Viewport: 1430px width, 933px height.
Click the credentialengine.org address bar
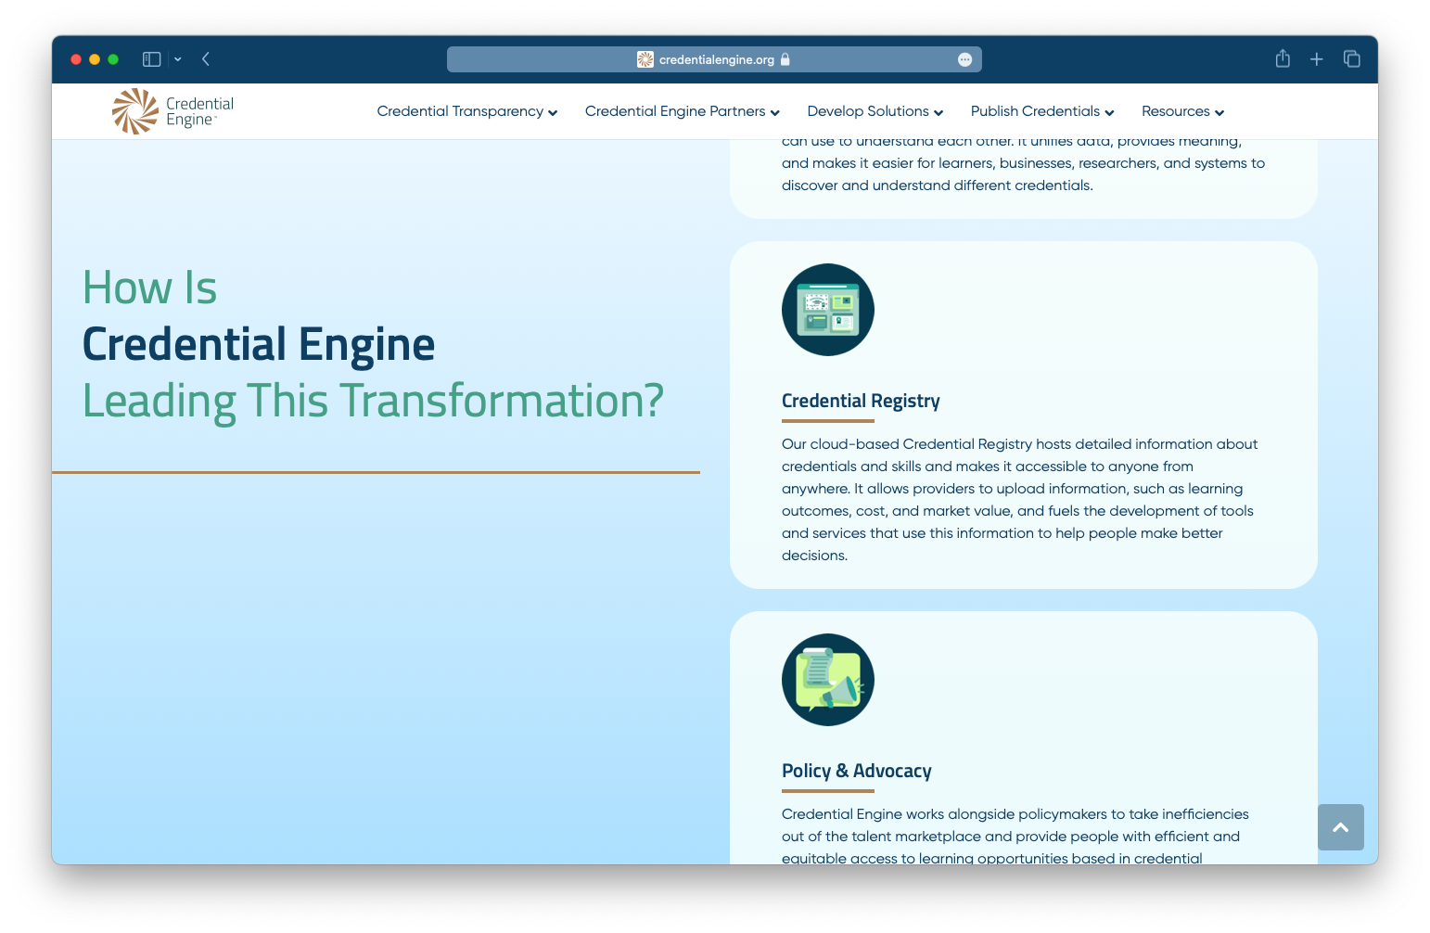point(714,59)
